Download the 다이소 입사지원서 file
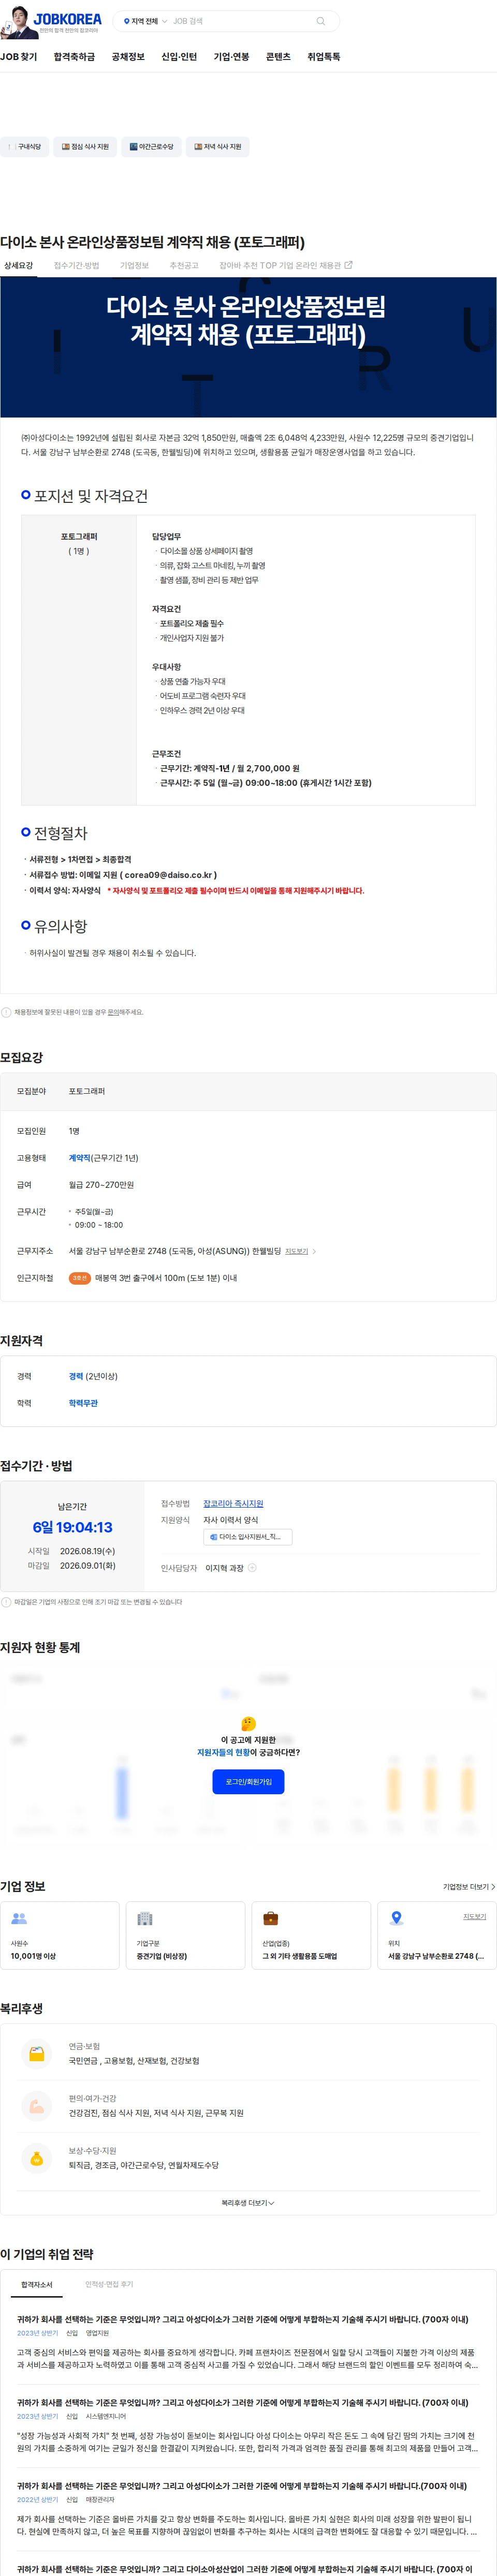 (x=248, y=1537)
